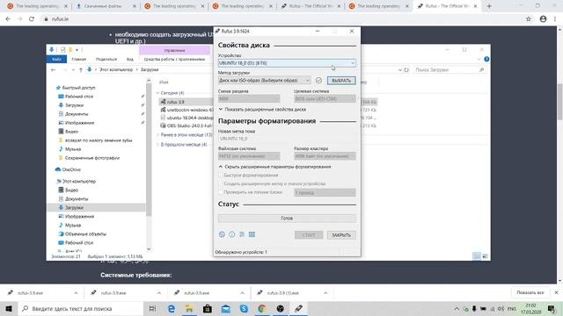563x316 pixels.
Task: Click Explorer up-one-level arrow
Action: coord(81,70)
